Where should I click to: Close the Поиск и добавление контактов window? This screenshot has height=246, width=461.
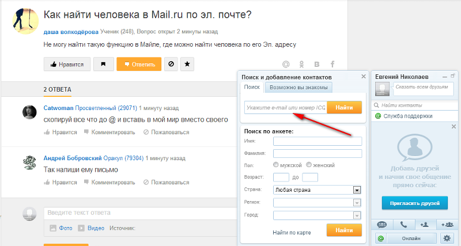364,77
